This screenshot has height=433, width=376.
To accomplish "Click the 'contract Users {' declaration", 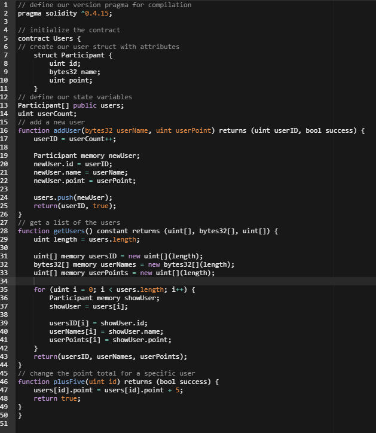I will 50,38.
